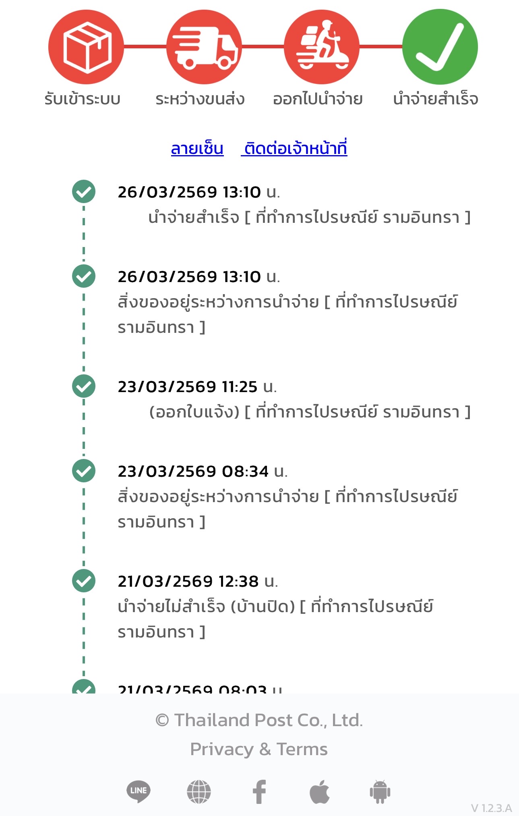The image size is (519, 816).
Task: Open the Android app icon
Action: (380, 791)
